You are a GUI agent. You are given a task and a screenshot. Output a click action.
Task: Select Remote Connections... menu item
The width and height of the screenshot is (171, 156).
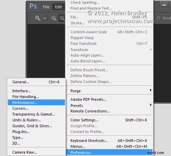click(109, 111)
